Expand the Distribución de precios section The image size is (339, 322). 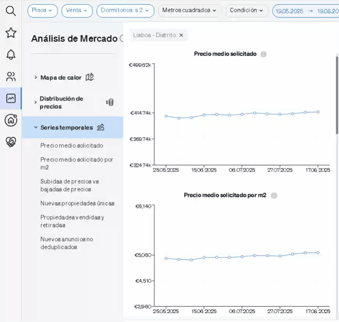pos(61,103)
